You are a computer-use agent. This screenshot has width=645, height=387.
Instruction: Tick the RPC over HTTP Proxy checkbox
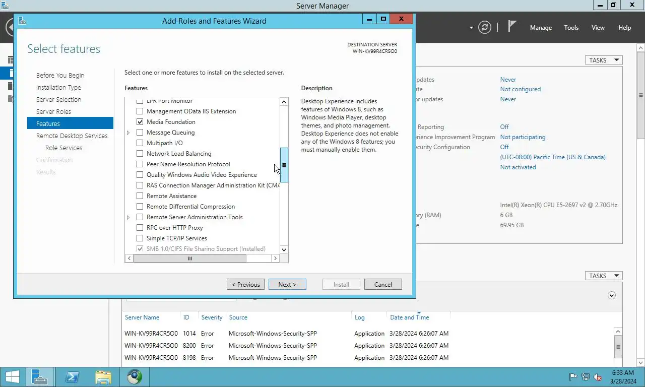140,228
